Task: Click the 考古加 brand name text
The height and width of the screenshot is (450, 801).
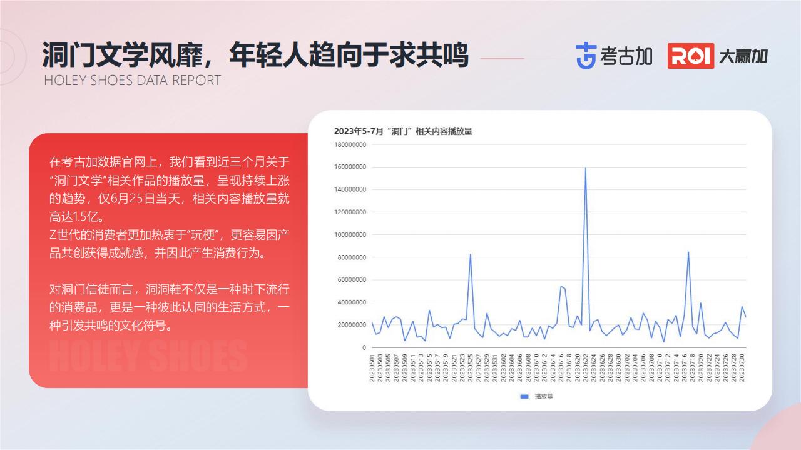Action: pos(626,56)
